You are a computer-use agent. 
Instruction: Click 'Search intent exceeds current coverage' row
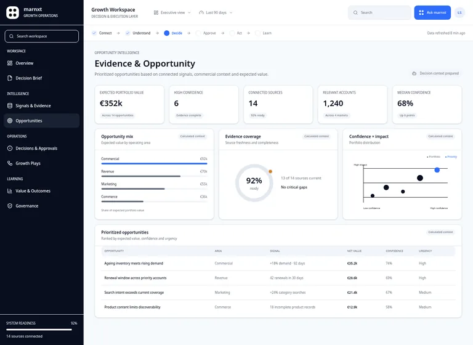tap(278, 293)
